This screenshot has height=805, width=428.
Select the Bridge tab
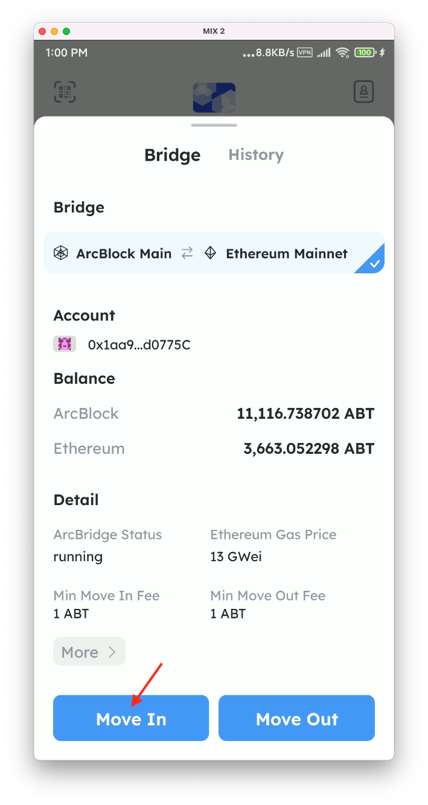pyautogui.click(x=172, y=155)
